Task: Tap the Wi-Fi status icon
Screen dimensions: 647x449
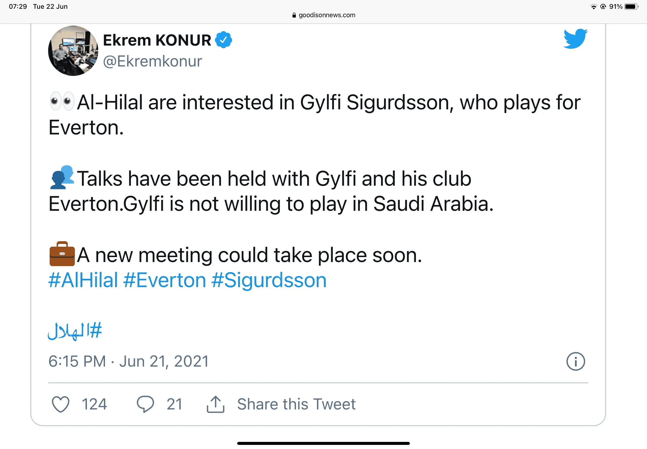Action: tap(594, 7)
